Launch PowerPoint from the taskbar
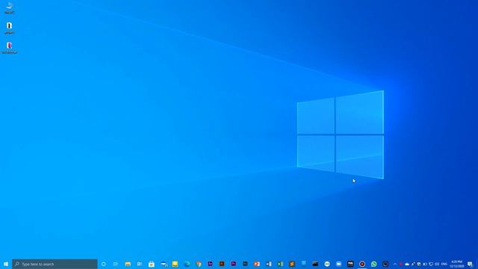The image size is (478, 269). coord(257,264)
